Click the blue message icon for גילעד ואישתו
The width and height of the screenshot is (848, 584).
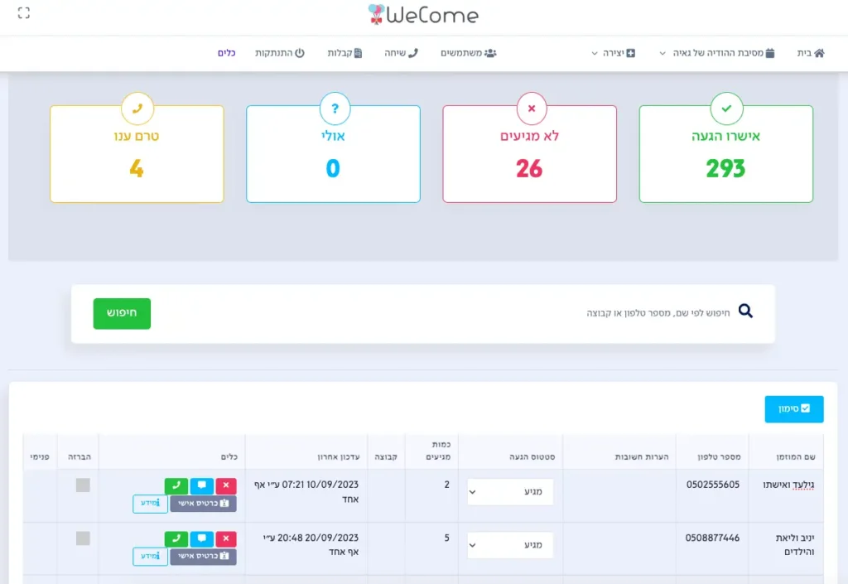(x=201, y=486)
